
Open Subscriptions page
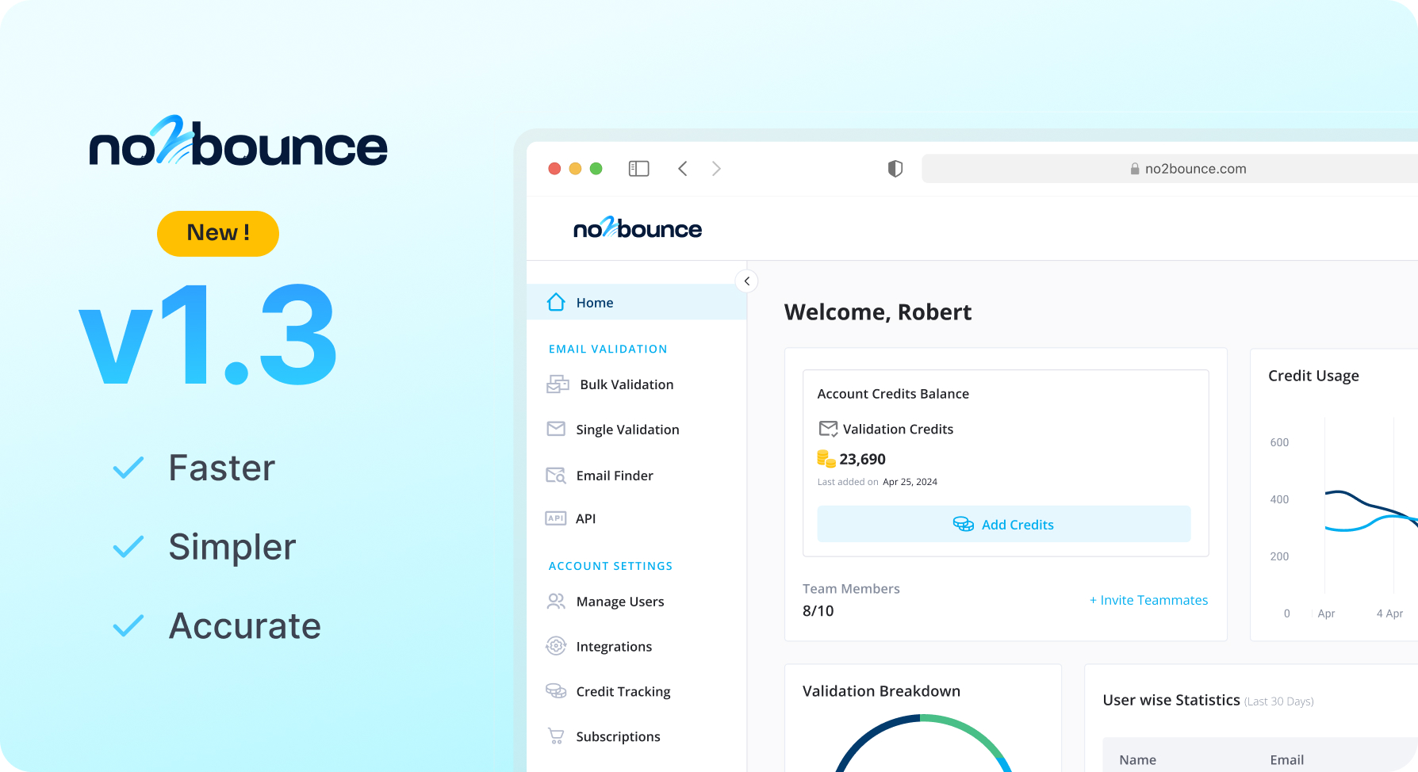(x=618, y=737)
